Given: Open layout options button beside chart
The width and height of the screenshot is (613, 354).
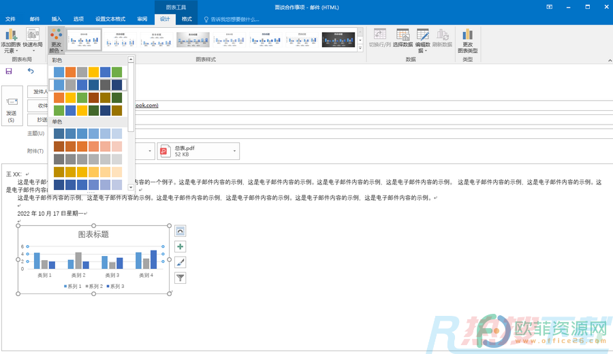Looking at the screenshot, I should 180,231.
